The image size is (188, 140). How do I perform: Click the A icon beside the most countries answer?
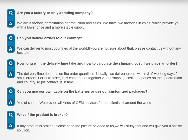pyautogui.click(x=11, y=49)
